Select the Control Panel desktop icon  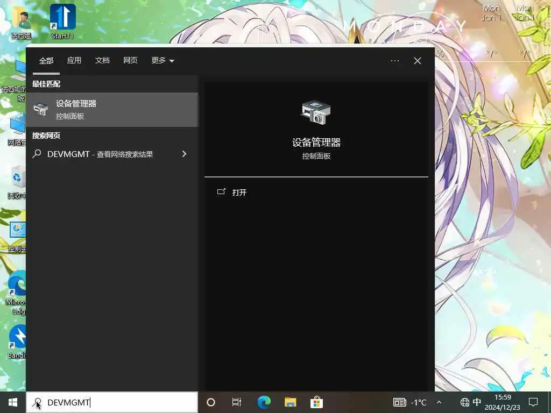(17, 237)
